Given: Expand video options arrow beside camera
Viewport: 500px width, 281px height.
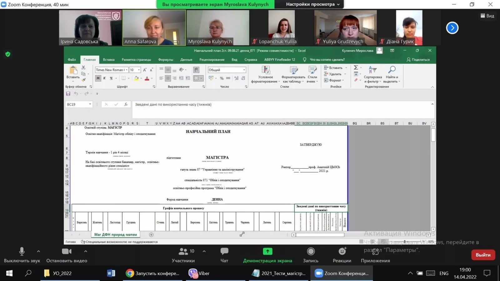Looking at the screenshot, I should point(86,251).
